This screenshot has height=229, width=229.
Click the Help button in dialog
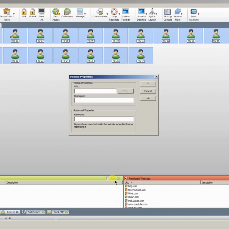tap(148, 98)
